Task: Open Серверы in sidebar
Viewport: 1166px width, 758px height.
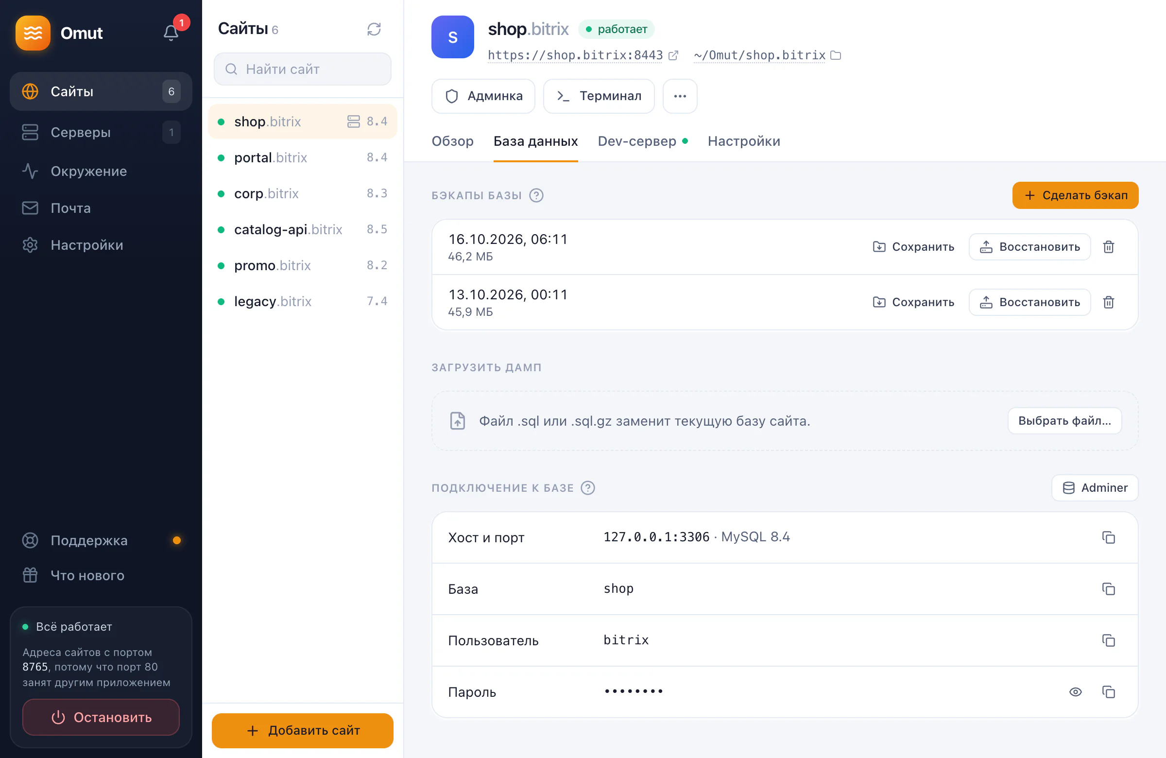Action: tap(101, 132)
